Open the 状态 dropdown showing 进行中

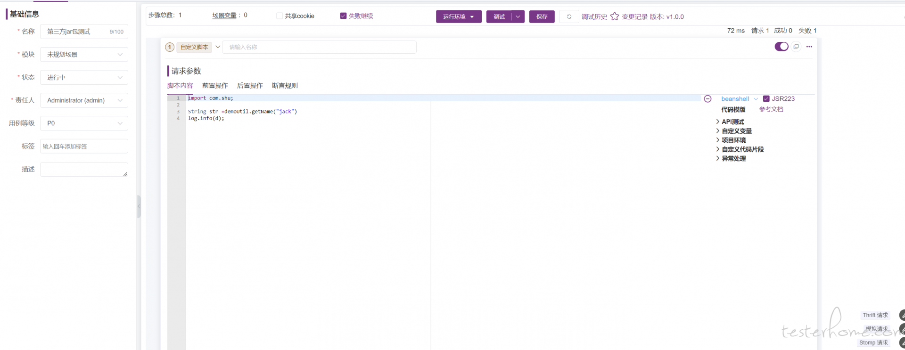click(84, 77)
